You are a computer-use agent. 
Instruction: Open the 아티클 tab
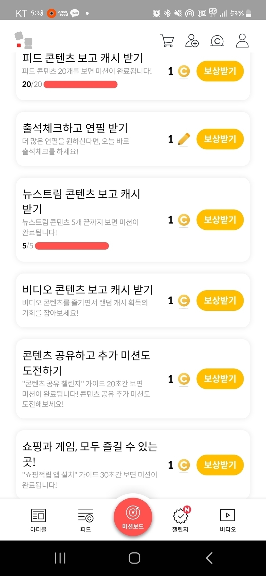38,520
